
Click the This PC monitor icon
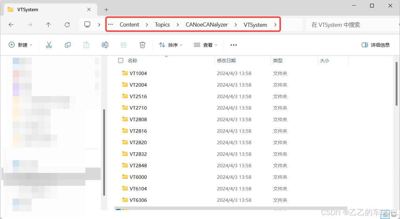[x=88, y=25]
